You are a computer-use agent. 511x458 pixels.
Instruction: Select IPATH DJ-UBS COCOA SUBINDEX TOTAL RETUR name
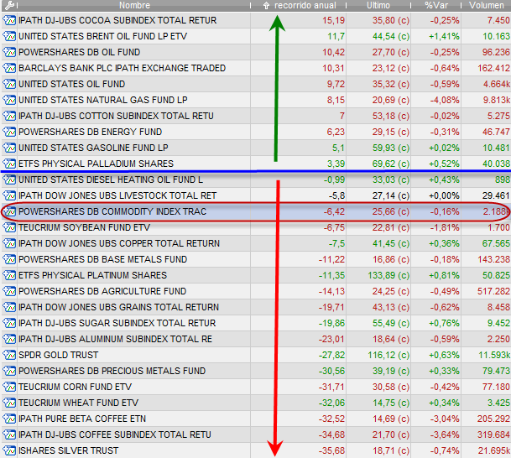point(117,20)
